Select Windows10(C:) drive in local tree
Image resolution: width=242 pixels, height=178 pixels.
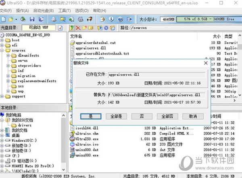pos(24,141)
